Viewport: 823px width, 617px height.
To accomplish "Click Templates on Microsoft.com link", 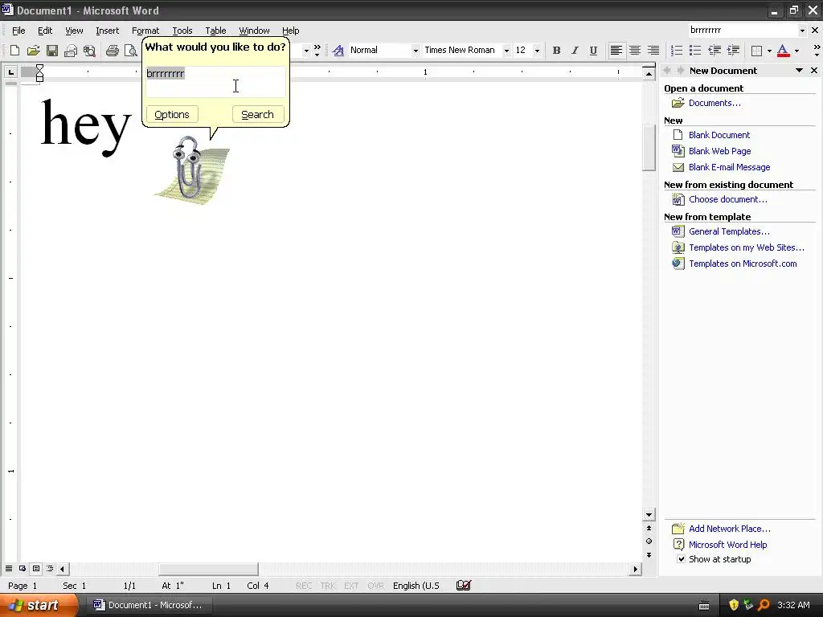I will pyautogui.click(x=743, y=264).
